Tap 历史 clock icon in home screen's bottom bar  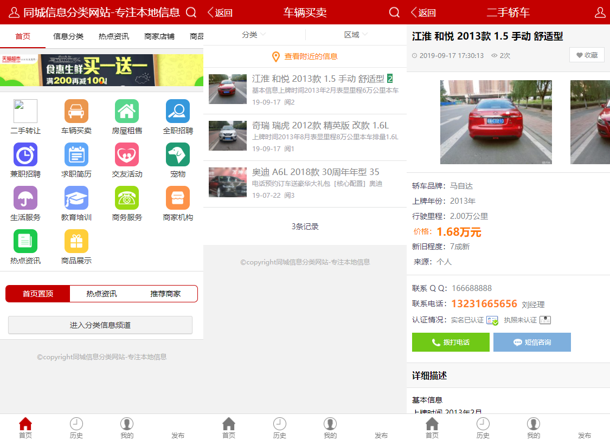pyautogui.click(x=76, y=423)
